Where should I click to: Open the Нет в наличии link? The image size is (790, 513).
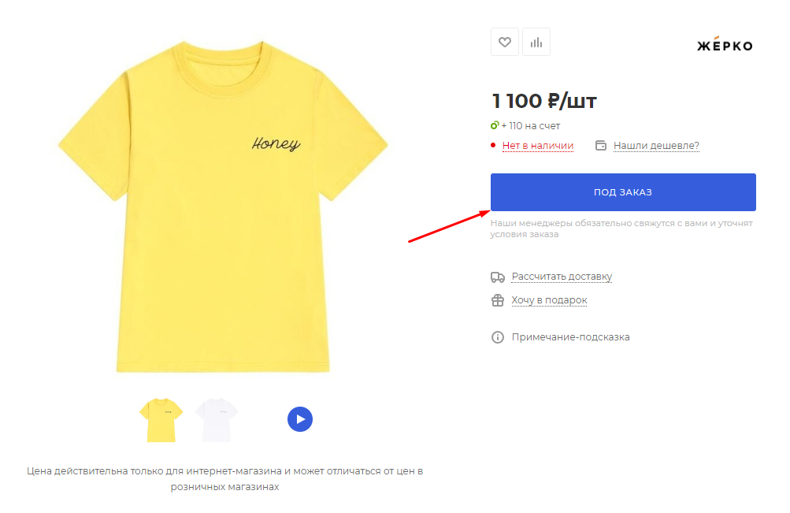538,146
